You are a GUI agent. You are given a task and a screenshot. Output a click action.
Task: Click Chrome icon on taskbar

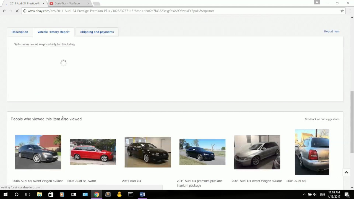(x=97, y=194)
